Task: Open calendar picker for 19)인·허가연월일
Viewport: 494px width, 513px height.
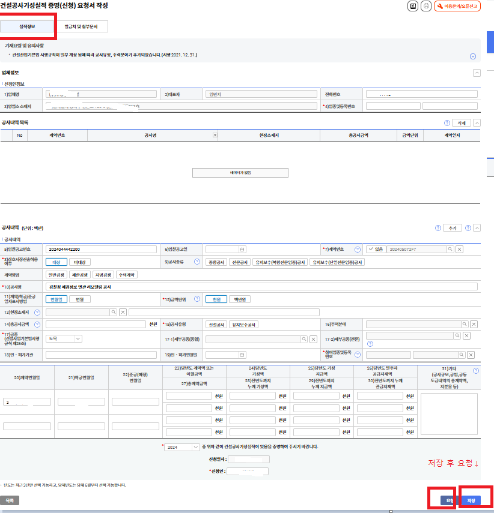Action: (x=242, y=355)
